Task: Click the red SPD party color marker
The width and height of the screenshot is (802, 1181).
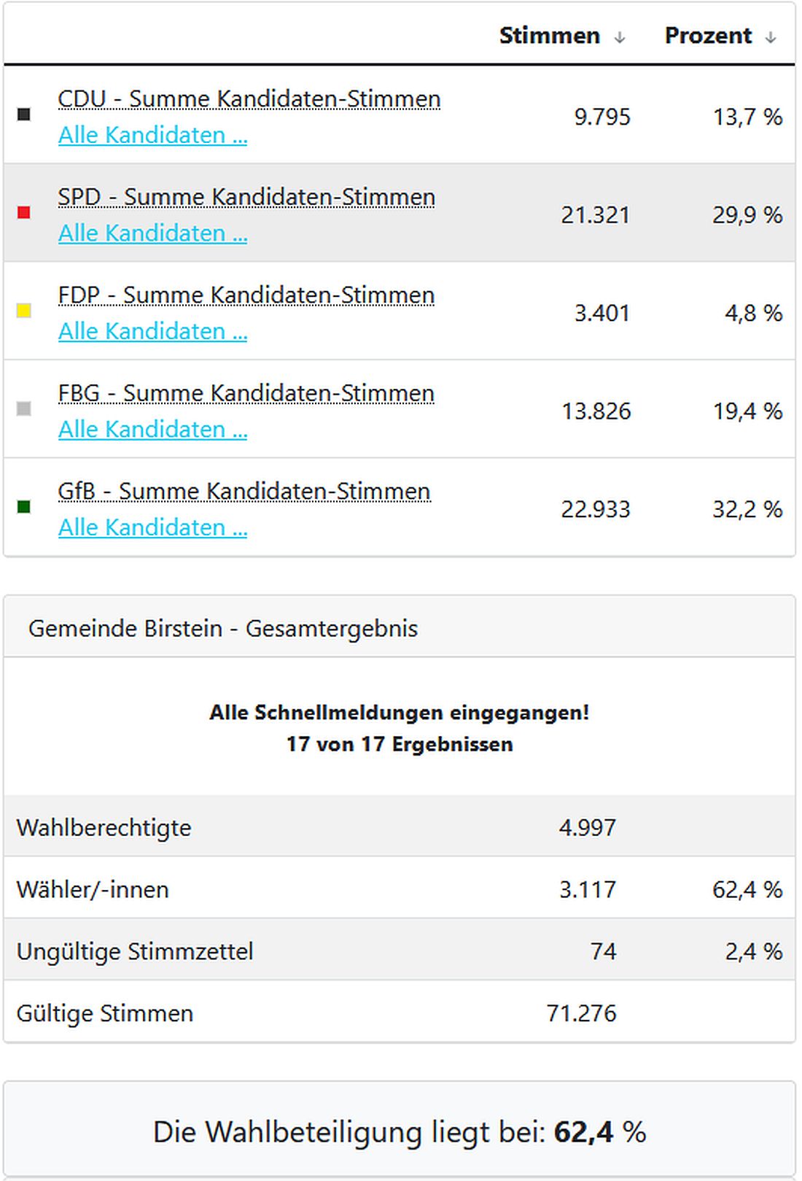Action: click(x=24, y=213)
